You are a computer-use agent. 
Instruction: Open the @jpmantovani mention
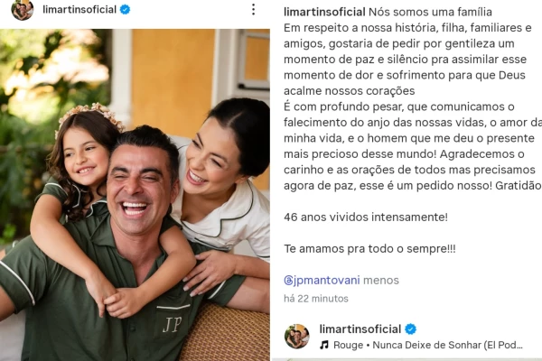pyautogui.click(x=322, y=280)
